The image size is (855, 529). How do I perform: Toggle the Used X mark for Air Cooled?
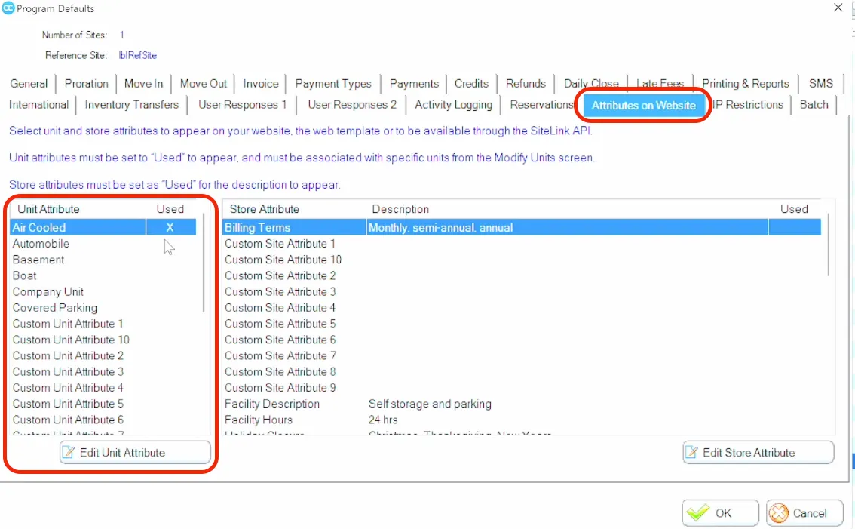[170, 228]
